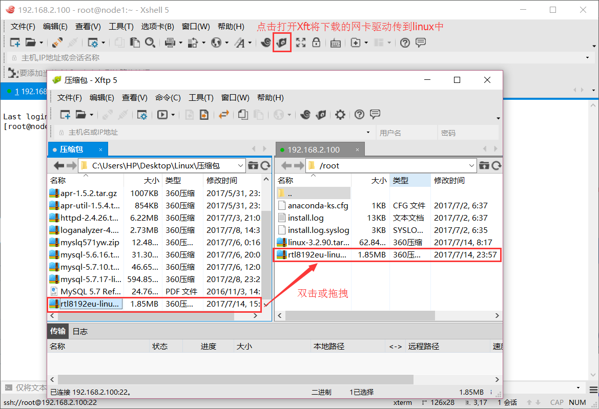599x409 pixels.
Task: Open session Properties icon in Xftp toolbar
Action: [142, 115]
